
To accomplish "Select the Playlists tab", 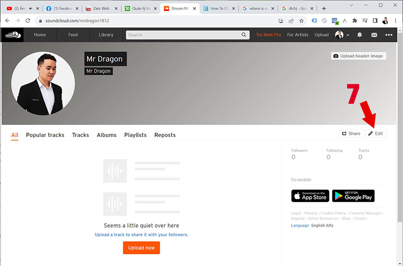I will pos(135,135).
